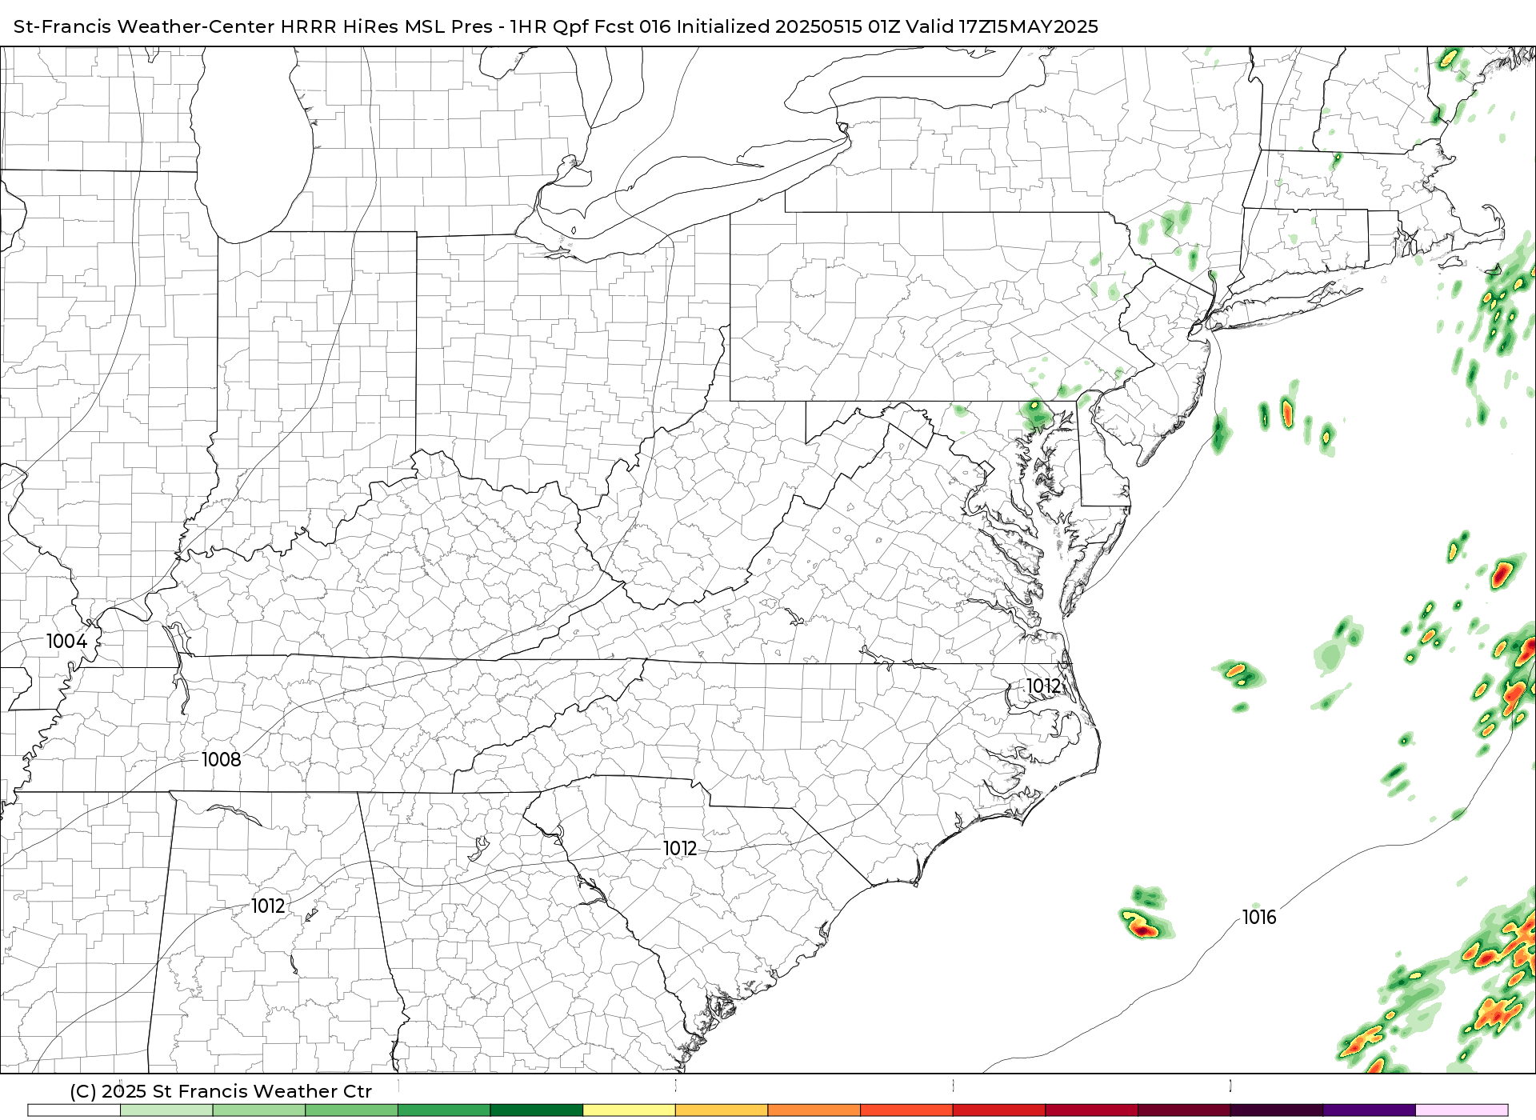Click the 1012 label in South Carolina

680,849
